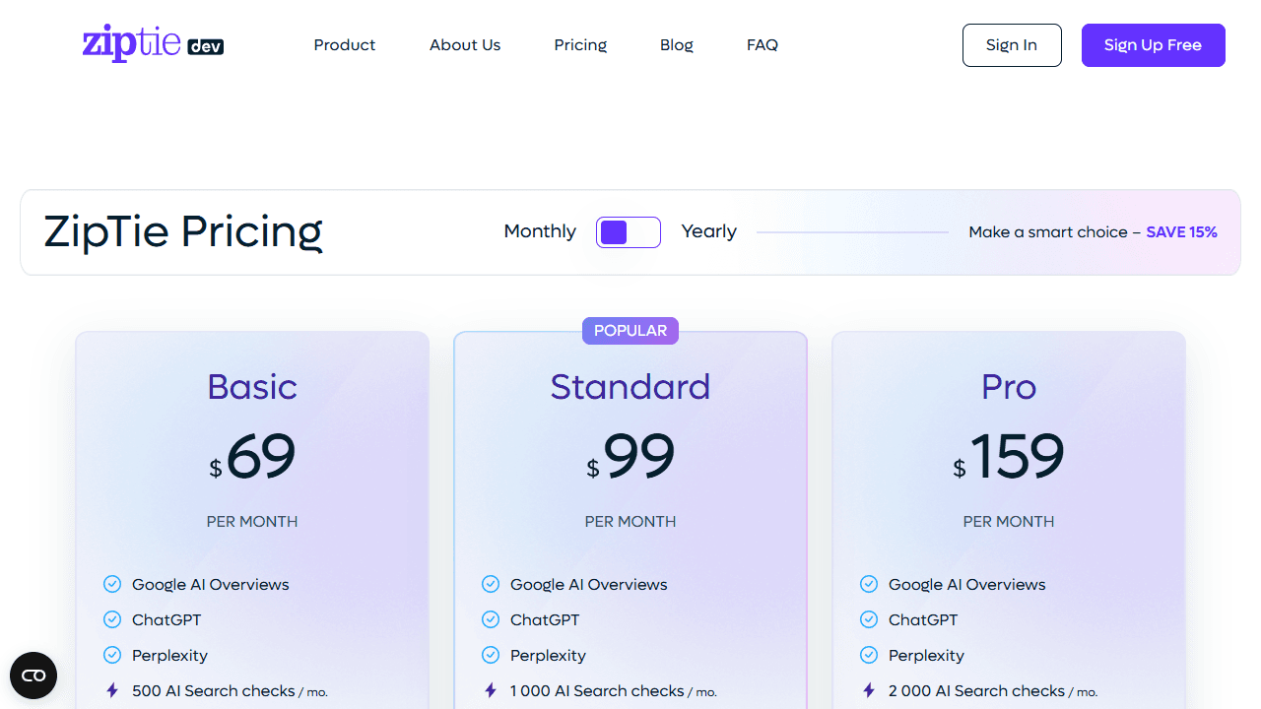Image resolution: width=1261 pixels, height=709 pixels.
Task: Click PER MONTH under Basic price
Action: 252,522
